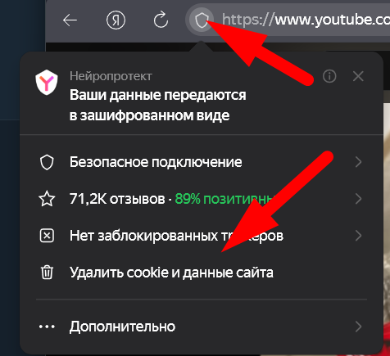This screenshot has width=390, height=356.
Task: Click the three dots icon near Дополнительно
Action: [x=47, y=327]
